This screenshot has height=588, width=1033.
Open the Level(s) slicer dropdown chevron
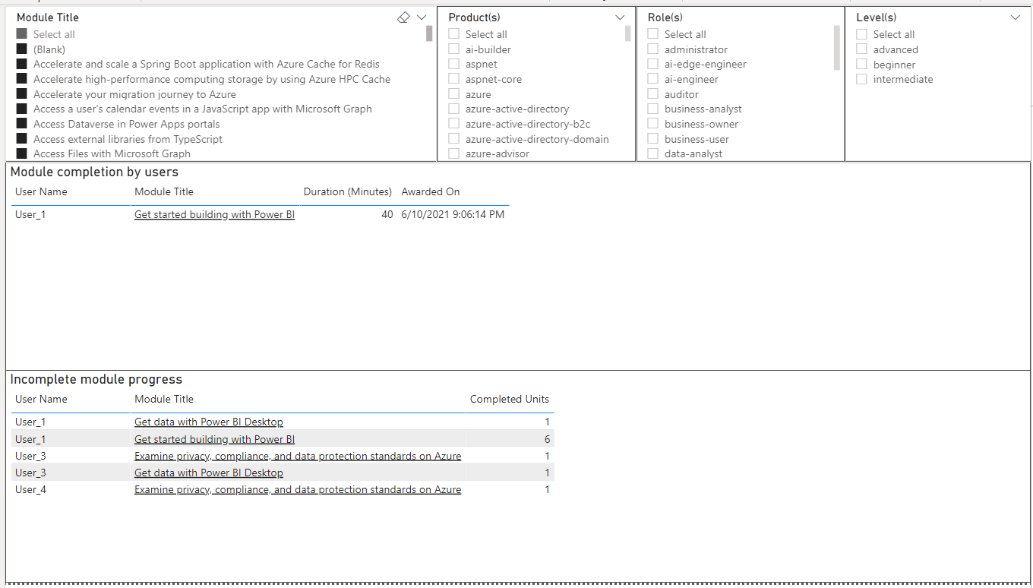1016,17
